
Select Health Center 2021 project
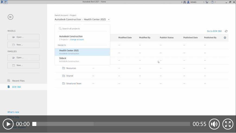82,52
